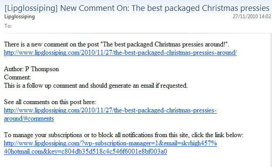Click the comments link ending "christmas-pressies-"
Image resolution: width=272 pixels, height=167 pixels.
[x=110, y=110]
